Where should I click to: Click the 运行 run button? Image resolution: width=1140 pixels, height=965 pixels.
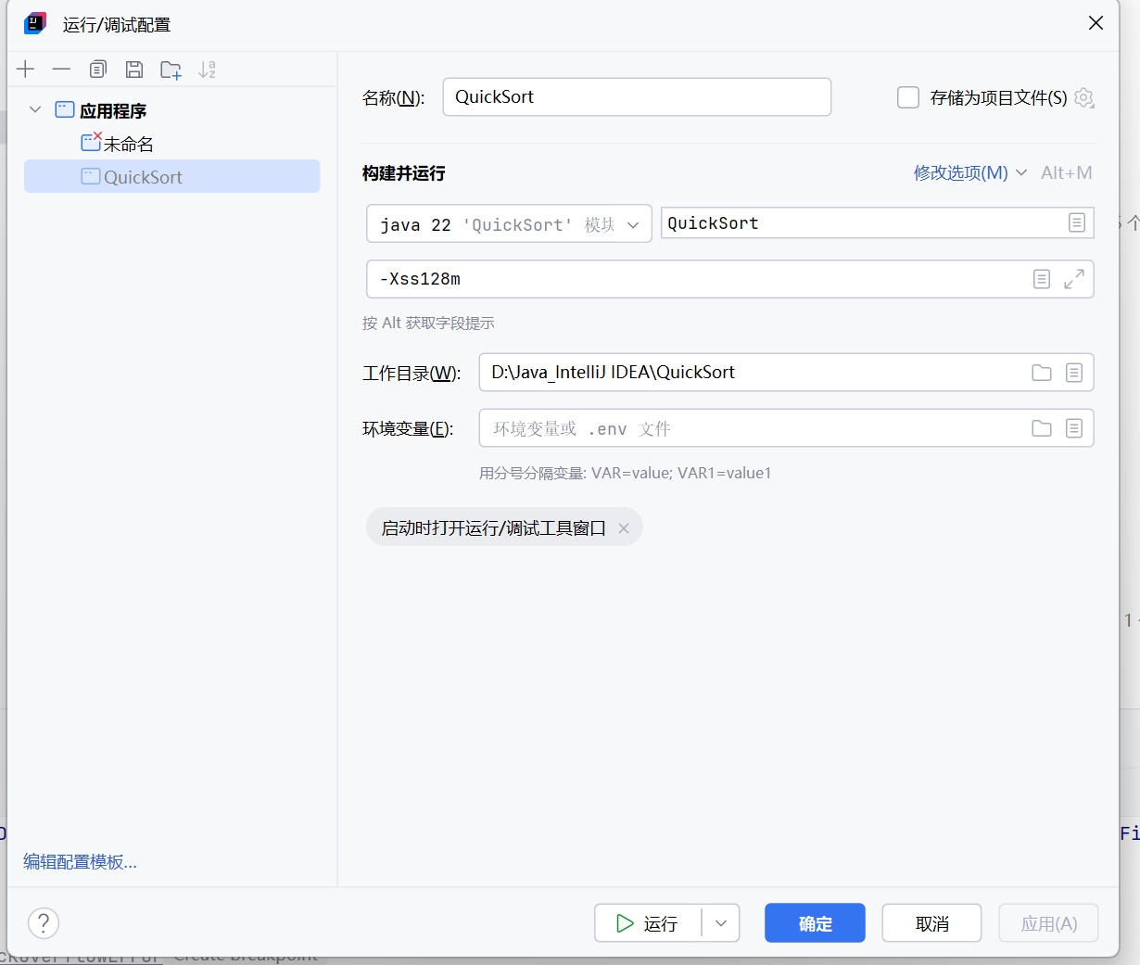point(648,923)
